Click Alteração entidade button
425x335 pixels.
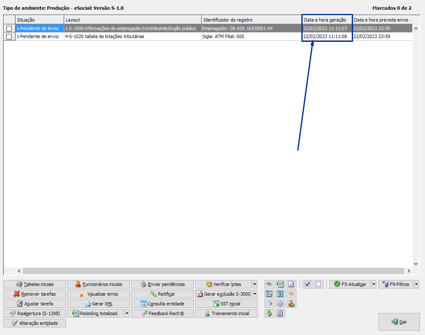pyautogui.click(x=35, y=323)
